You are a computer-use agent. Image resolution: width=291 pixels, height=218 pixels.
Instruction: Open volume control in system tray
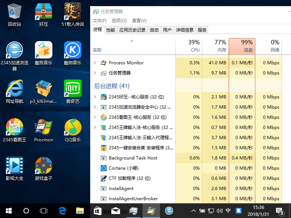tap(220, 211)
